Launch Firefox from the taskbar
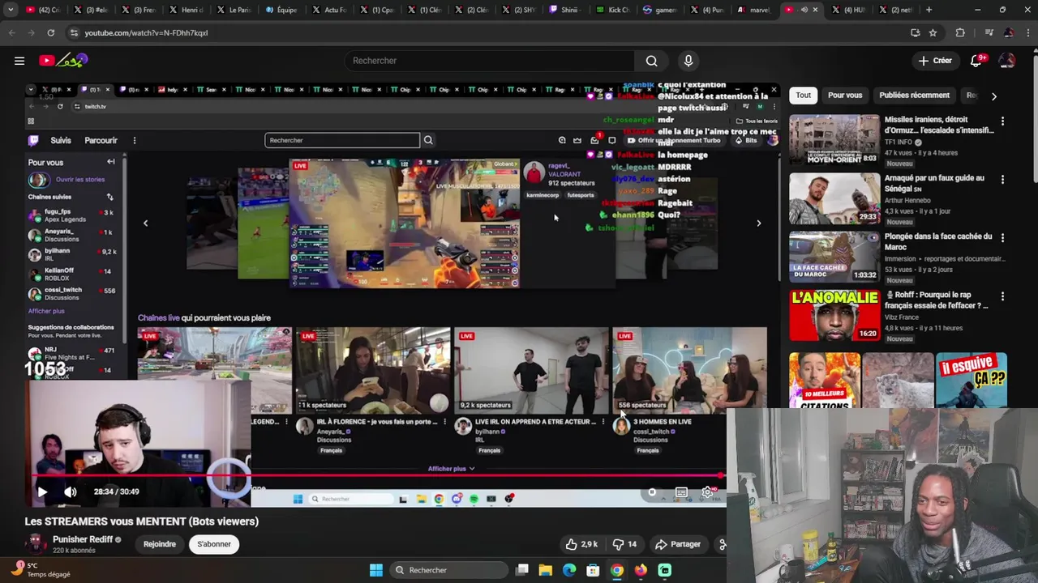Image resolution: width=1038 pixels, height=583 pixels. click(641, 570)
